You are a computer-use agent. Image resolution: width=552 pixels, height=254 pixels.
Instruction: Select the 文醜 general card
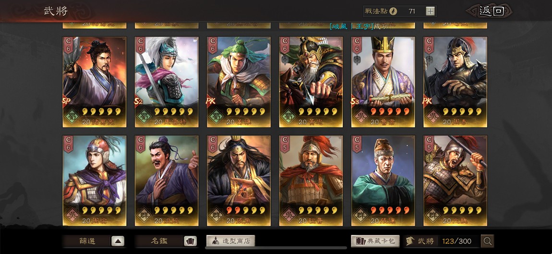tap(455, 181)
